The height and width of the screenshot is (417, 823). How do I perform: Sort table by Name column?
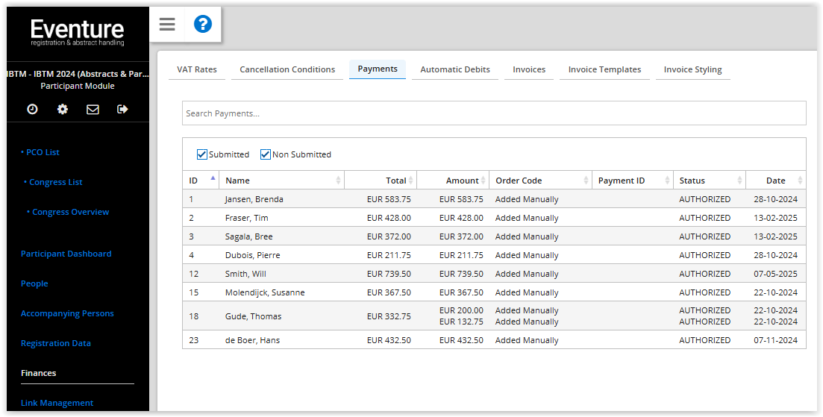[x=281, y=181]
